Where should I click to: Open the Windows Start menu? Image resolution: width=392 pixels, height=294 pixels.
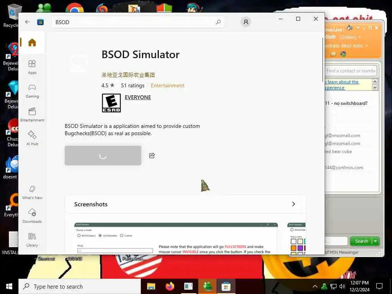pos(9,286)
